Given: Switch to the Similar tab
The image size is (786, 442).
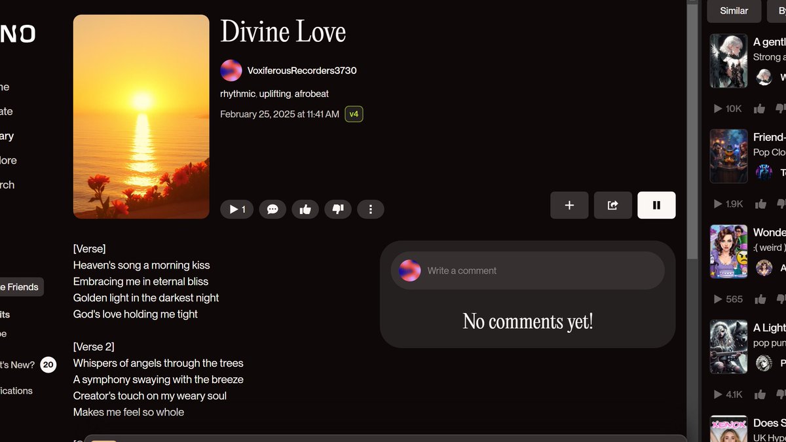Looking at the screenshot, I should point(734,10).
